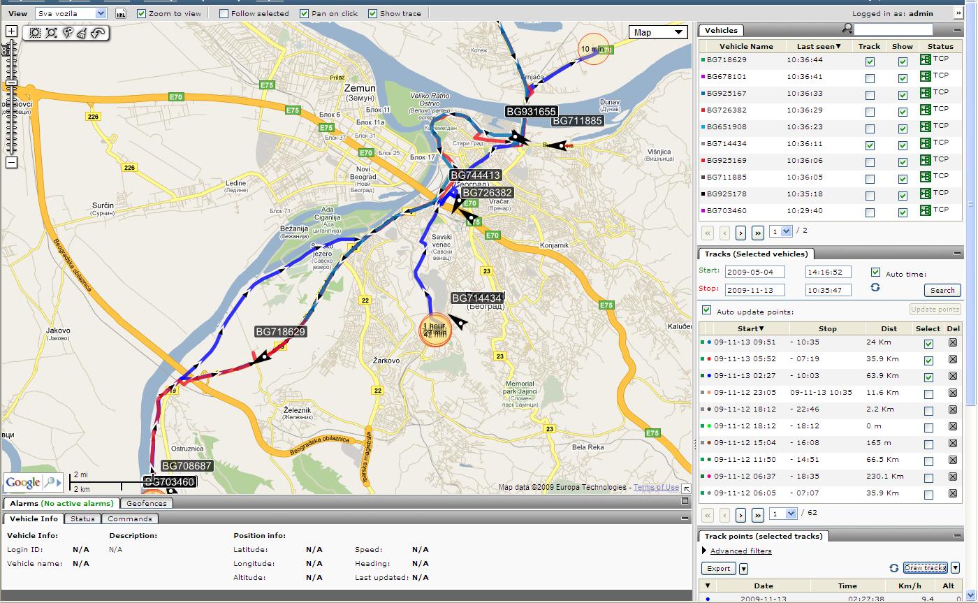978x603 pixels.
Task: Click the Export button
Action: pos(718,569)
